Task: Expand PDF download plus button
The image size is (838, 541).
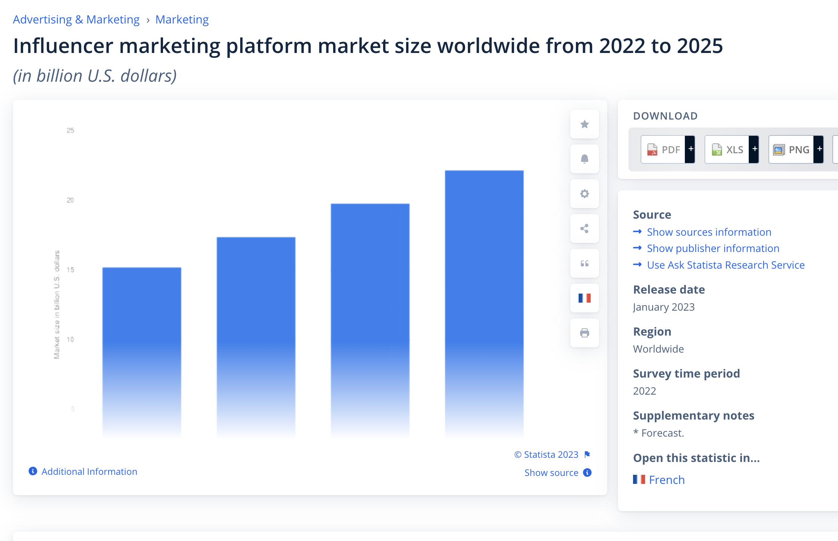Action: tap(691, 149)
